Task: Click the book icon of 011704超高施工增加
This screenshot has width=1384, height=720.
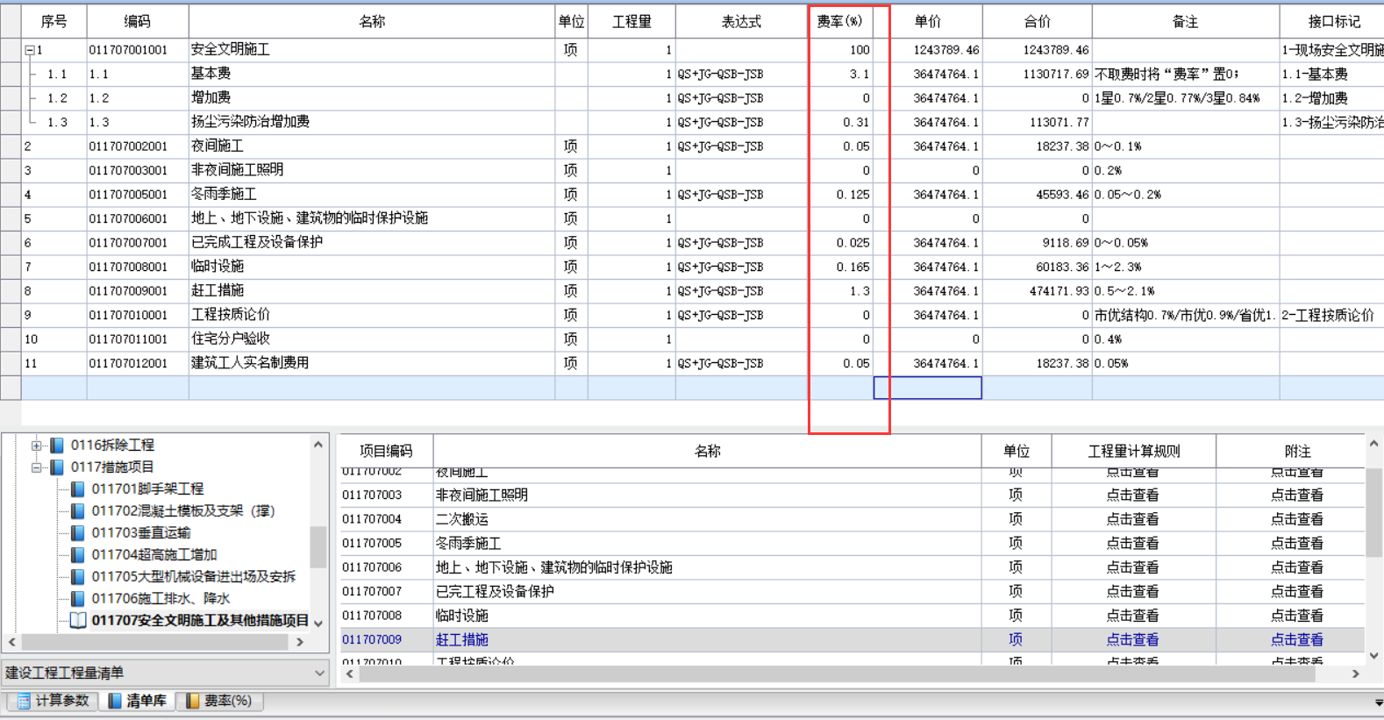Action: click(78, 555)
